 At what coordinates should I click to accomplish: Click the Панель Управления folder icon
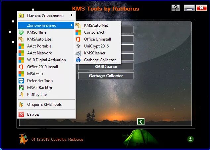[x=21, y=15]
